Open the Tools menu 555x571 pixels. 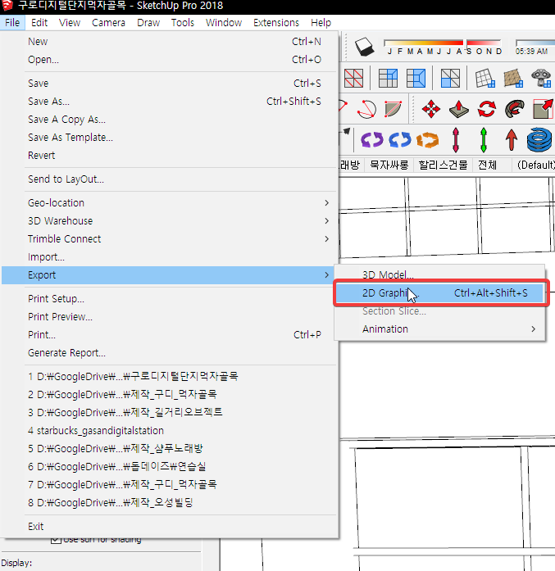point(183,23)
